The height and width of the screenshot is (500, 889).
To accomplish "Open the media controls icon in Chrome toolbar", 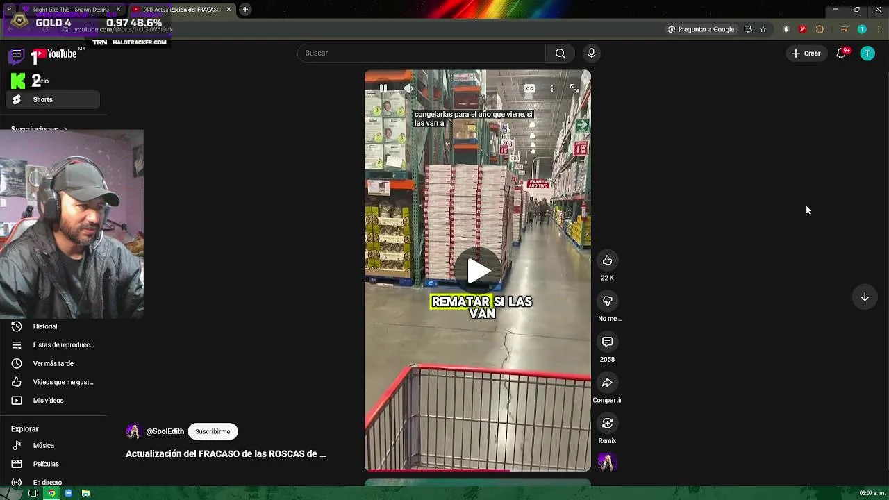I will (844, 29).
